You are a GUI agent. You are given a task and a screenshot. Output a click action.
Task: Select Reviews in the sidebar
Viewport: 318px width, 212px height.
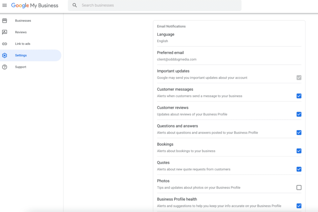[21, 32]
